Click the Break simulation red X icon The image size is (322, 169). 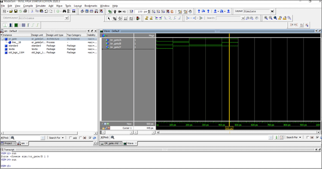pyautogui.click(x=167, y=12)
